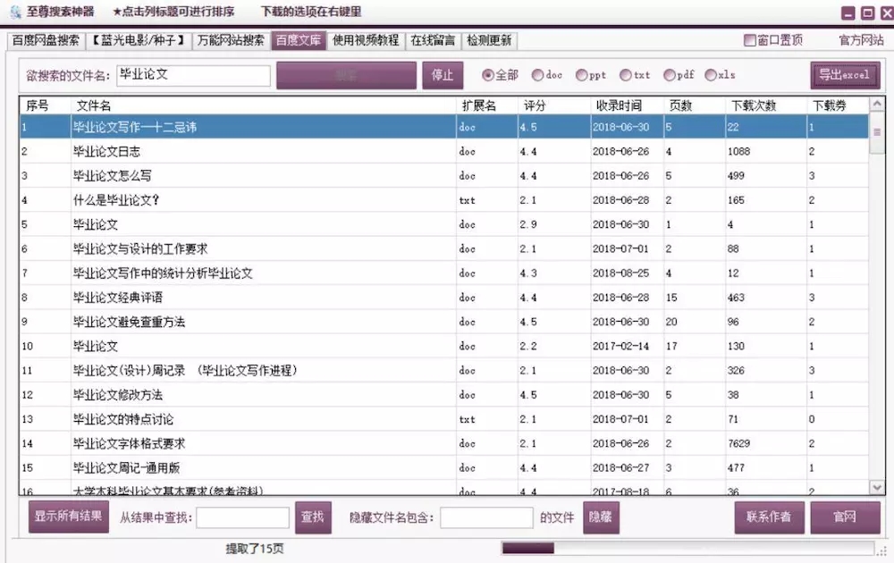Click the 欲搜索的文件名 search input field
The width and height of the screenshot is (894, 563).
(x=193, y=75)
